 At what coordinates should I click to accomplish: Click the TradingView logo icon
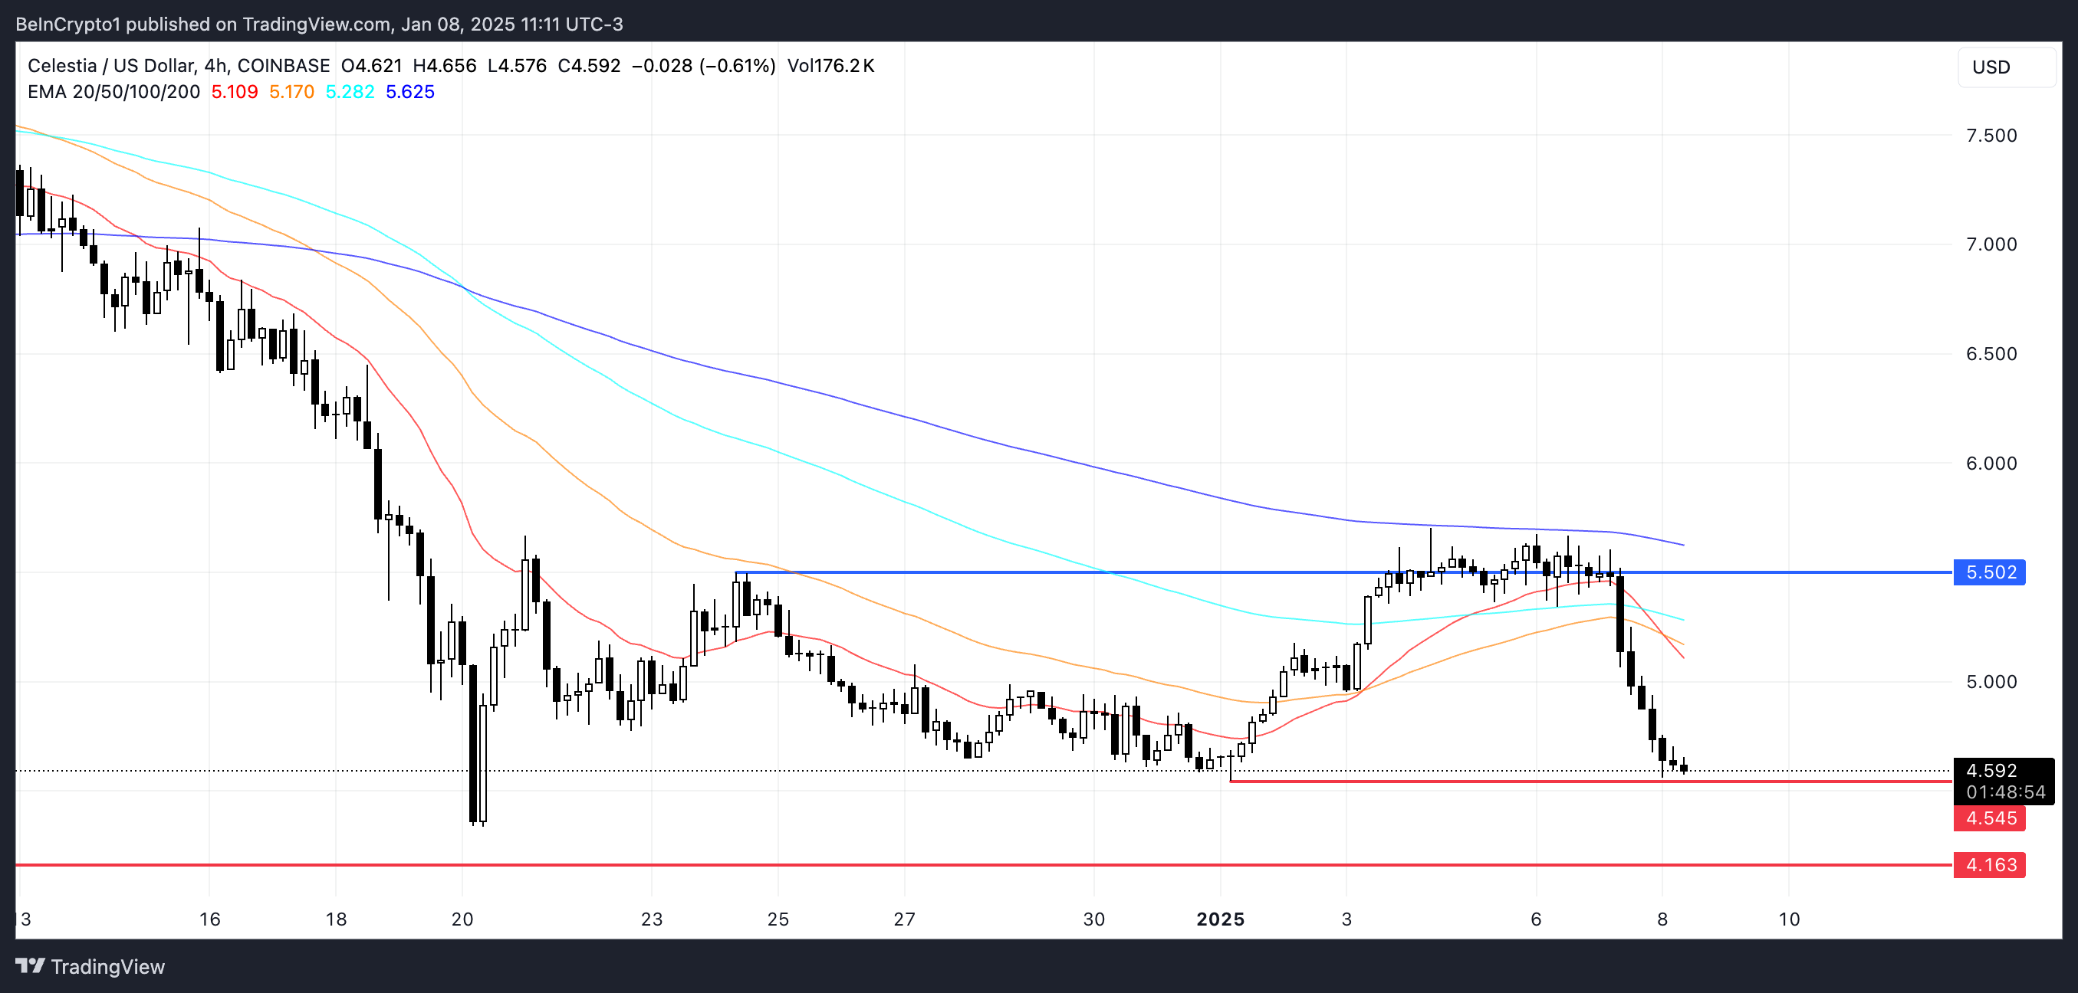pyautogui.click(x=30, y=965)
